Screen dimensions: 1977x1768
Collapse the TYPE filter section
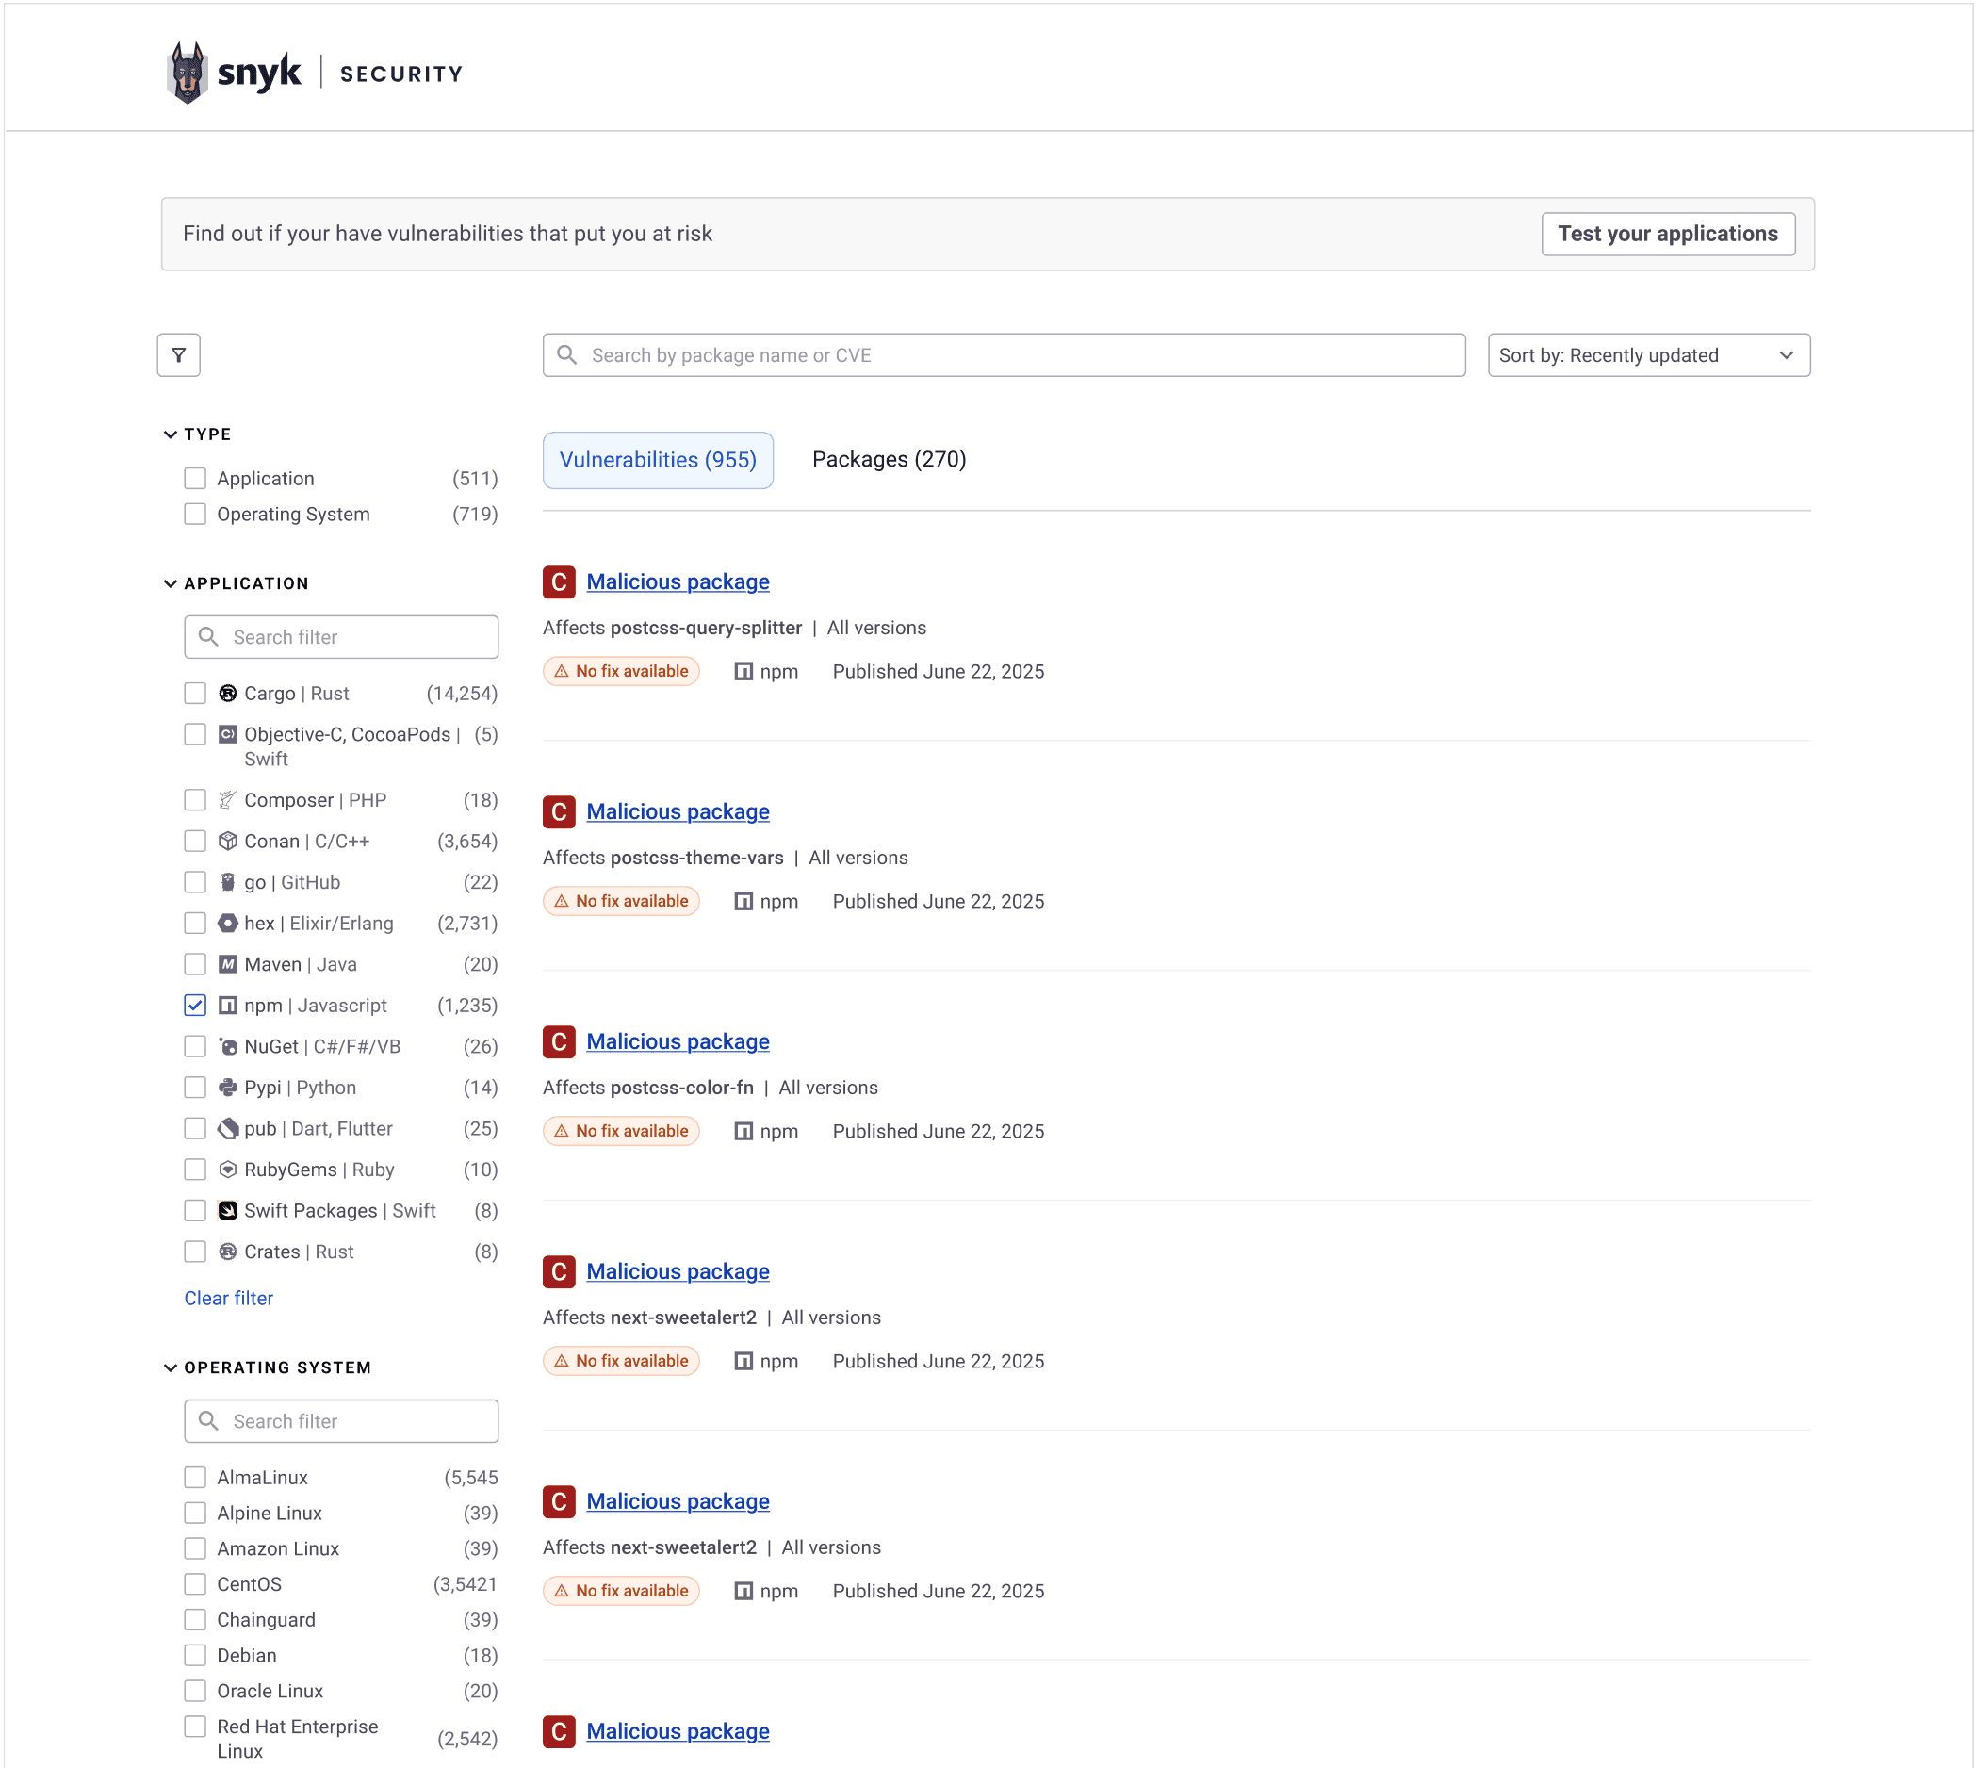171,434
